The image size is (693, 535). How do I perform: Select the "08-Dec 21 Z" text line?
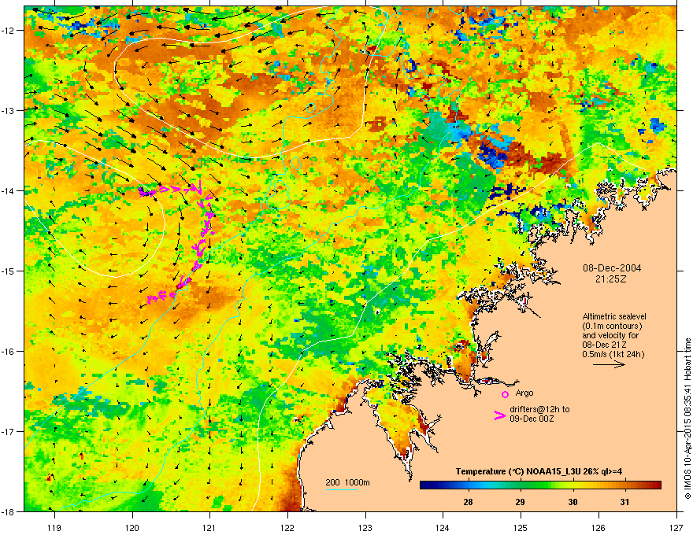point(604,345)
